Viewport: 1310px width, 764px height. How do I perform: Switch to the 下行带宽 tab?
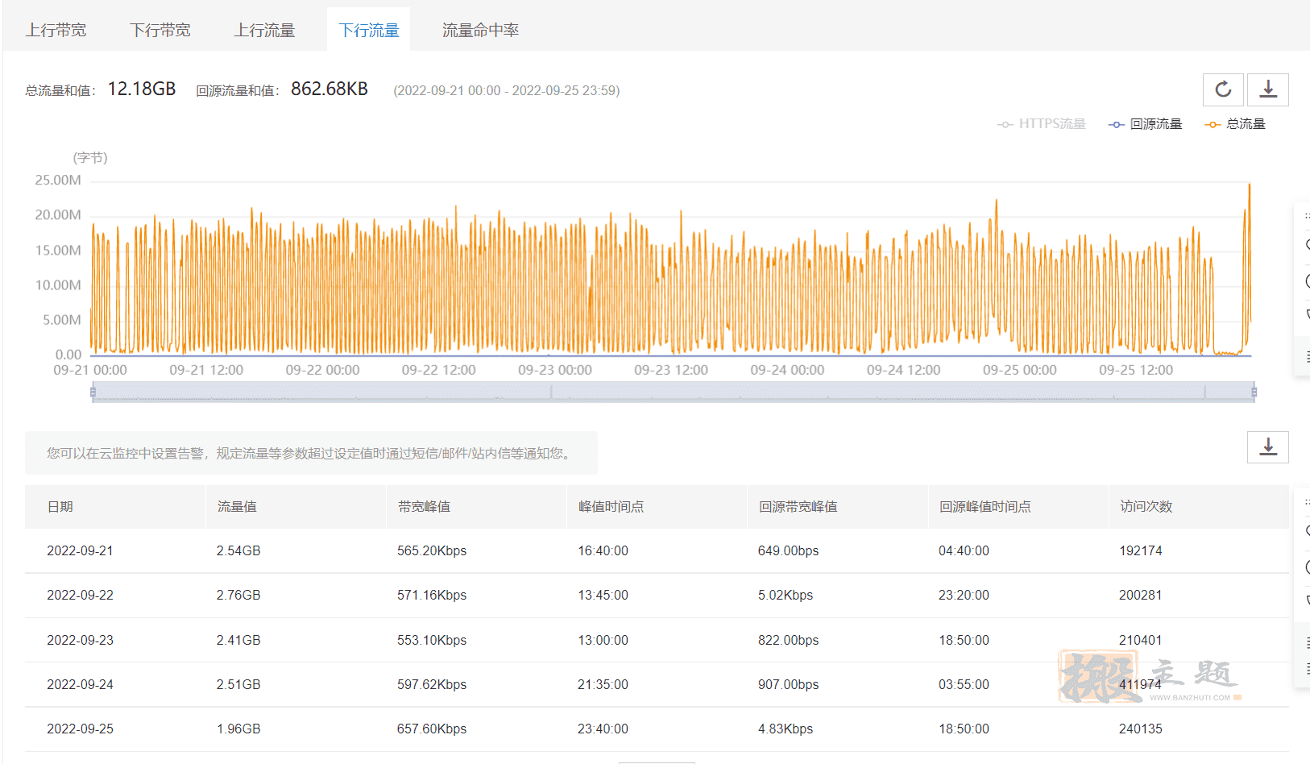point(160,30)
